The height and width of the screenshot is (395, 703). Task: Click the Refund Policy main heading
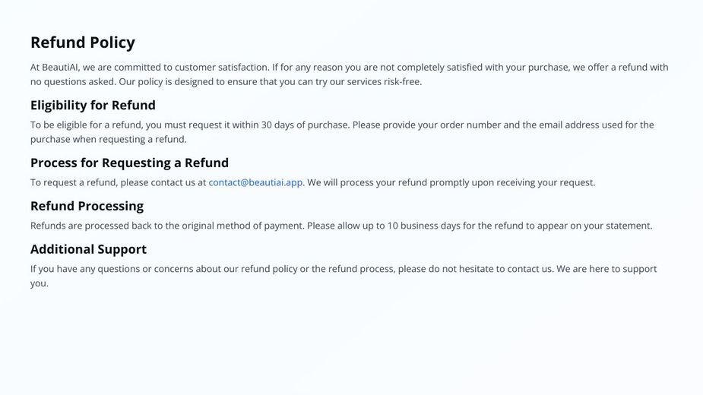[83, 43]
